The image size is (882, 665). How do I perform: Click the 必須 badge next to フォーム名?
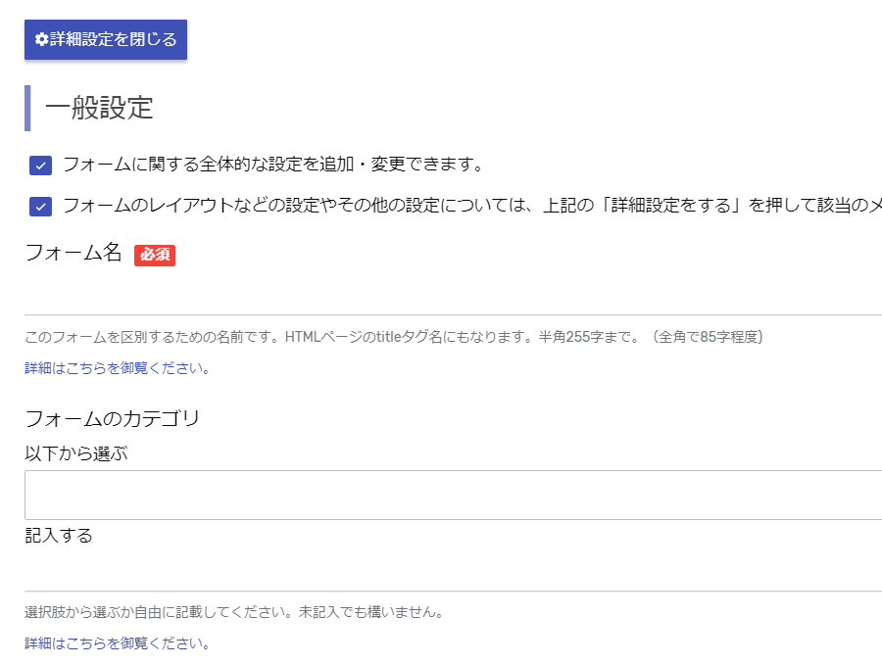click(155, 255)
